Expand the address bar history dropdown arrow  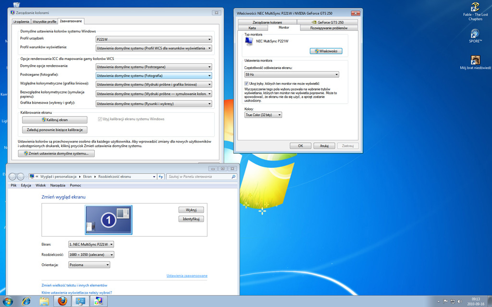[154, 177]
